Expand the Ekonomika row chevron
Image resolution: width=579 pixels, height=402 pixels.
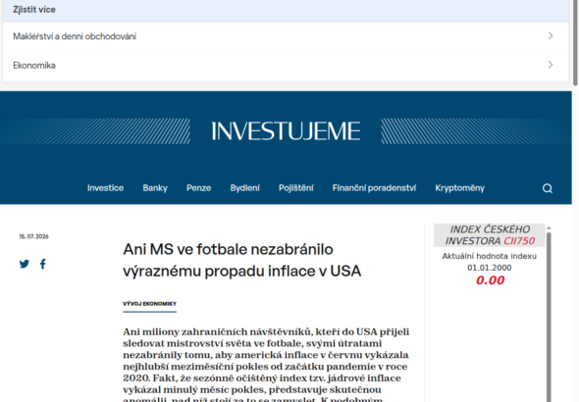(551, 65)
